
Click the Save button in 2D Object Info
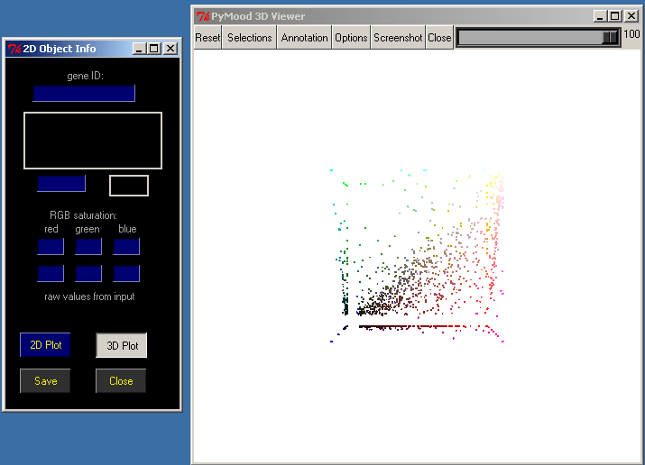click(45, 381)
